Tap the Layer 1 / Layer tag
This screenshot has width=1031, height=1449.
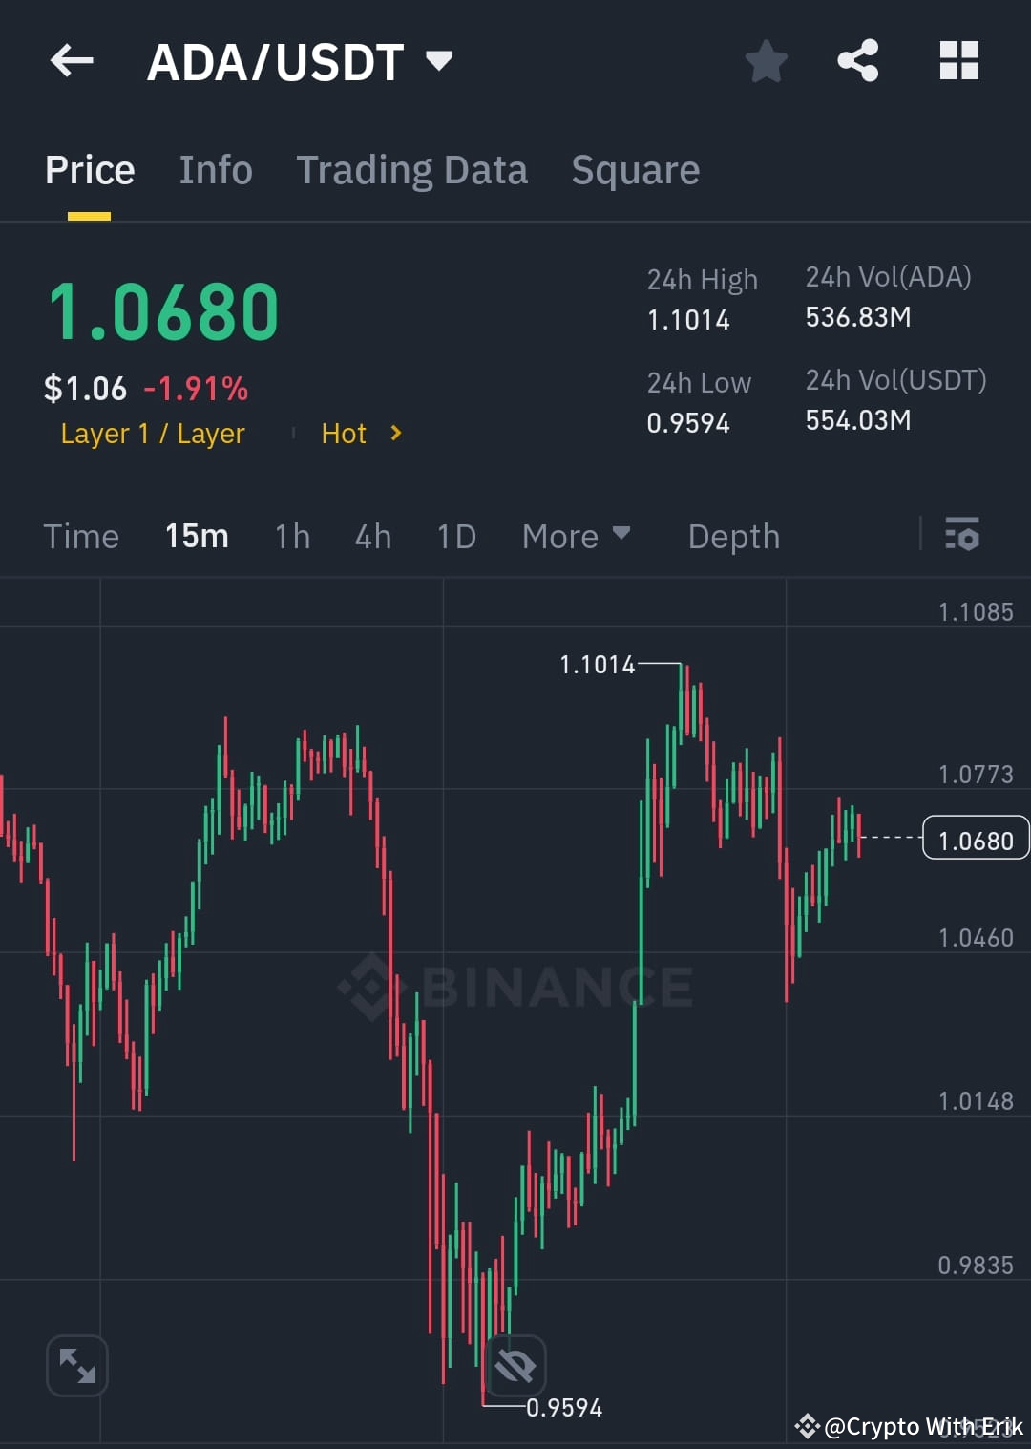pos(151,433)
